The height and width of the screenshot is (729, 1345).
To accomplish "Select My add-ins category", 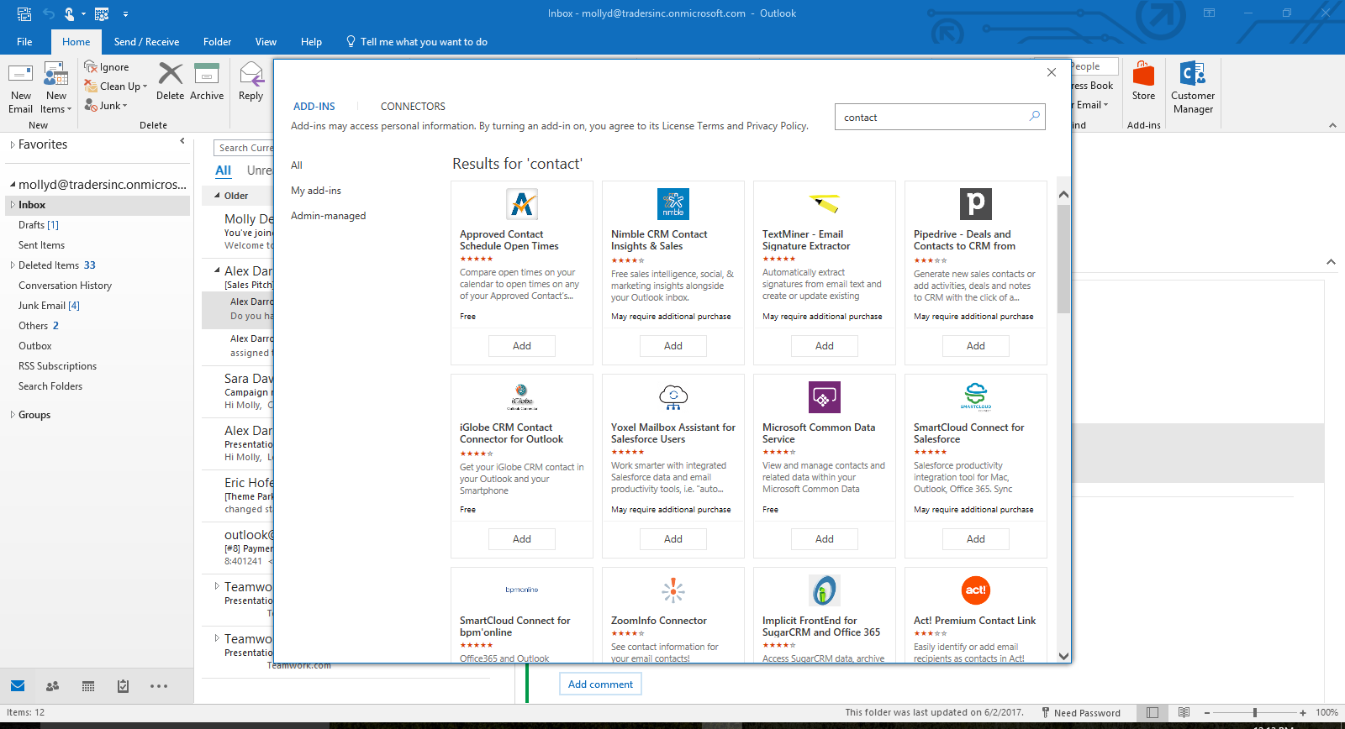I will (x=316, y=191).
